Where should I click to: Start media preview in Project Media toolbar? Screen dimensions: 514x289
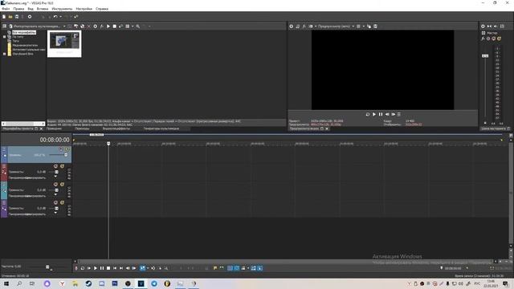tap(108, 26)
